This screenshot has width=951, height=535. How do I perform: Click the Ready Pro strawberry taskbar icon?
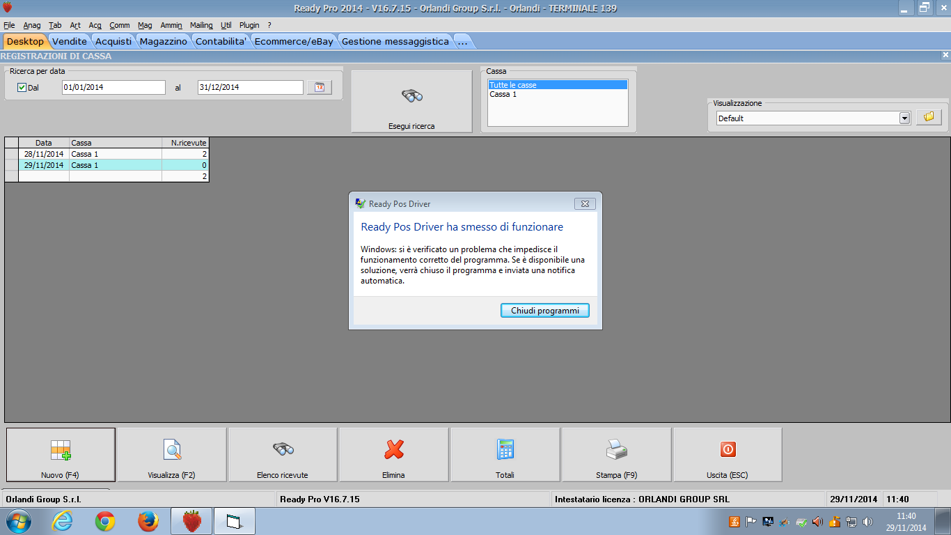tap(191, 521)
